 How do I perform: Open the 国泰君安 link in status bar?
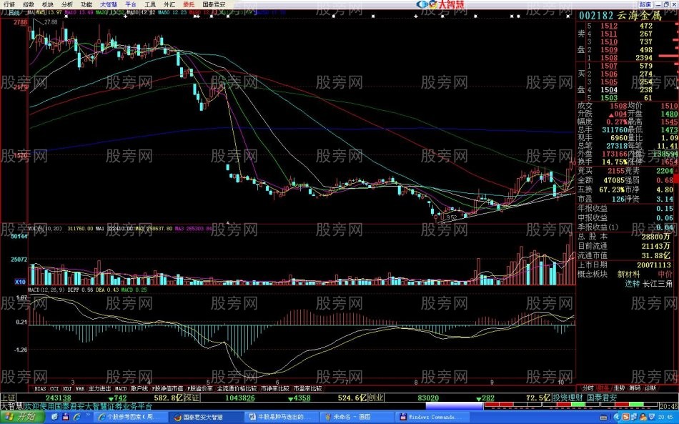pyautogui.click(x=602, y=398)
